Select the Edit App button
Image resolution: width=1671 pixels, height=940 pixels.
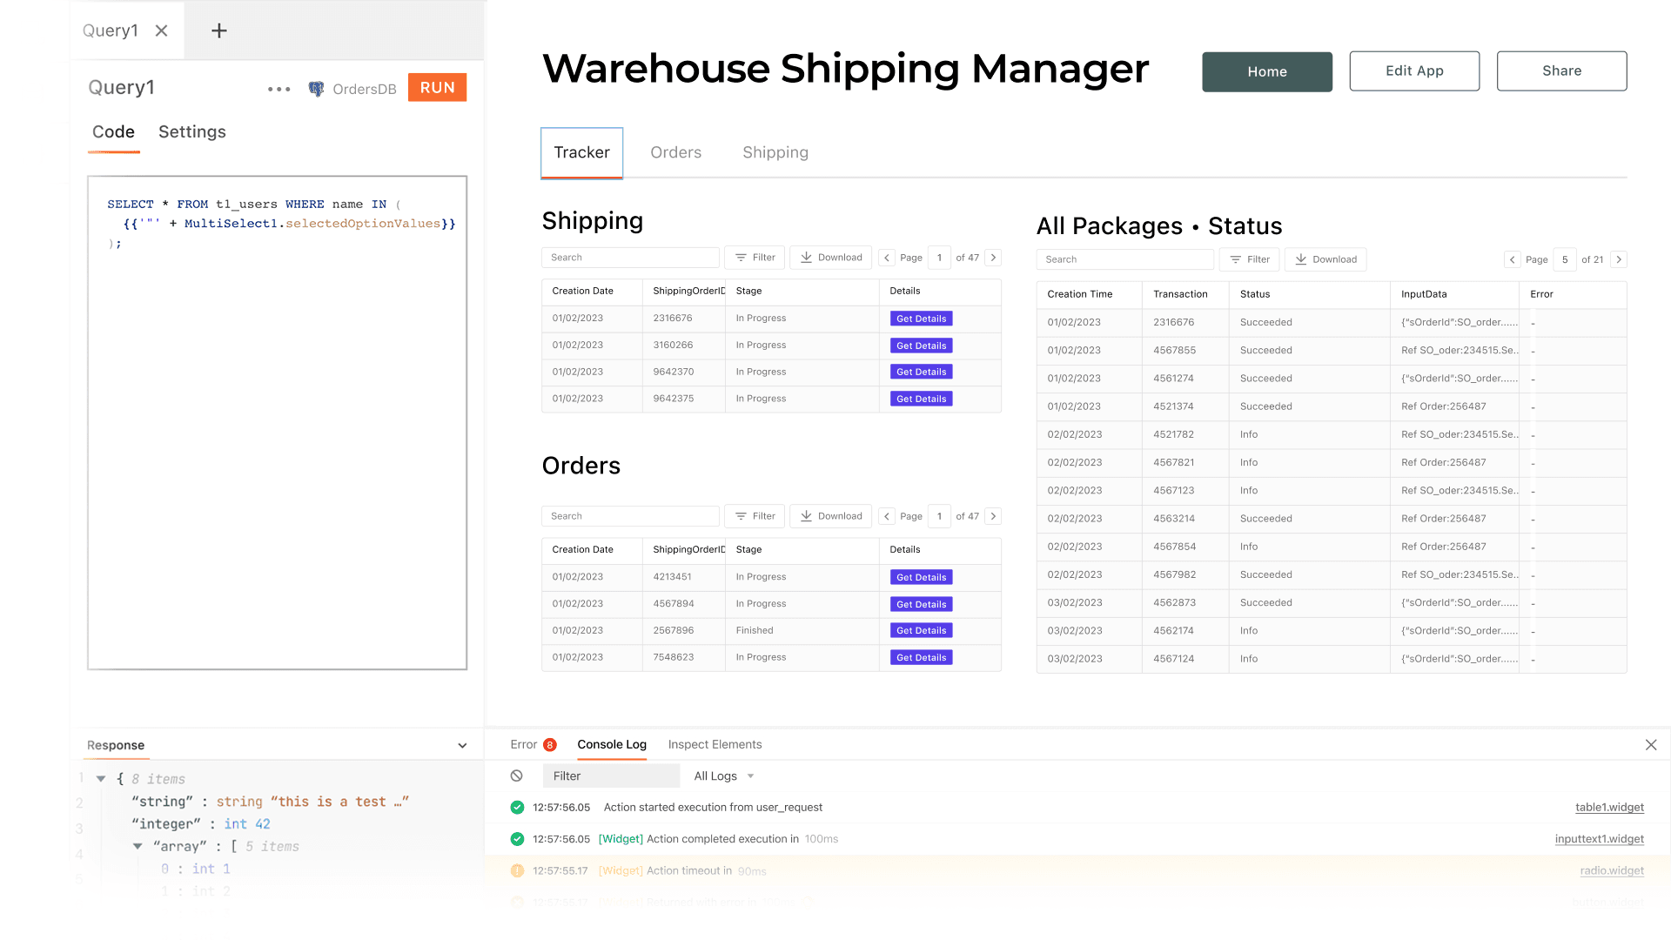(x=1414, y=70)
